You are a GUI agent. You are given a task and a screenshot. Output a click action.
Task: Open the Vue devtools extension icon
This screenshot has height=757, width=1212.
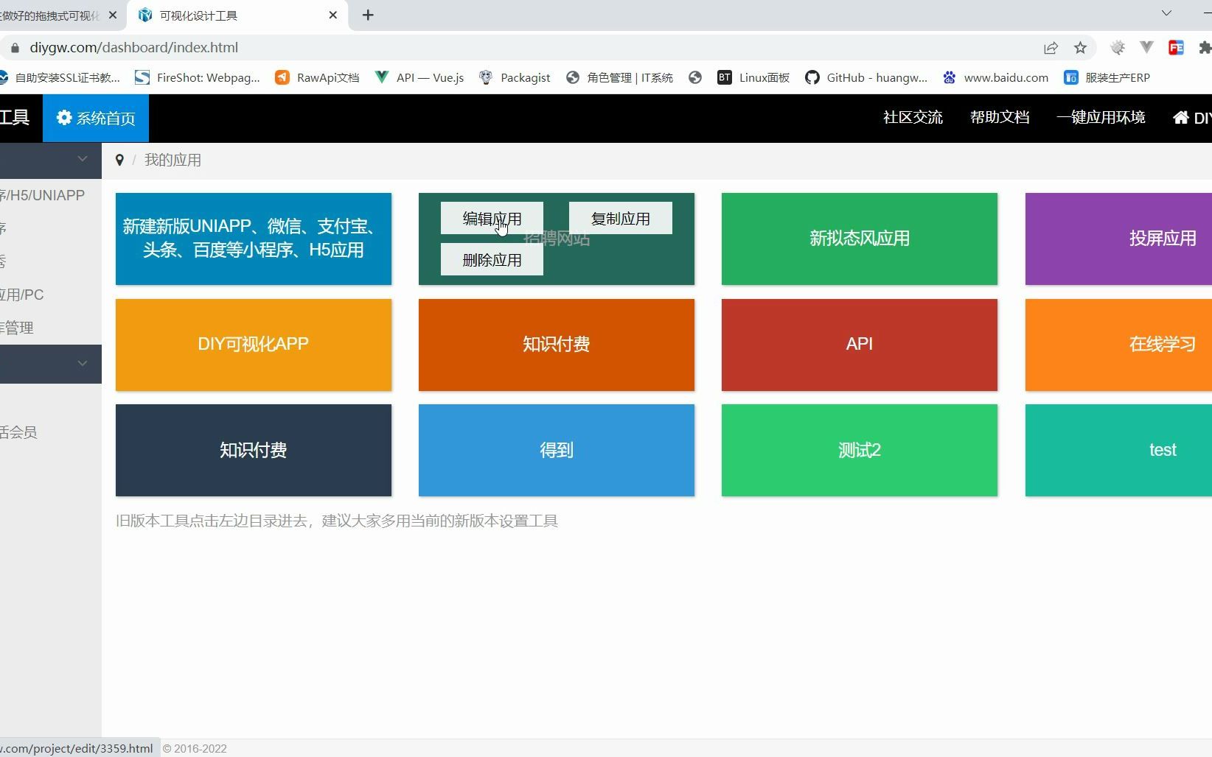1146,48
